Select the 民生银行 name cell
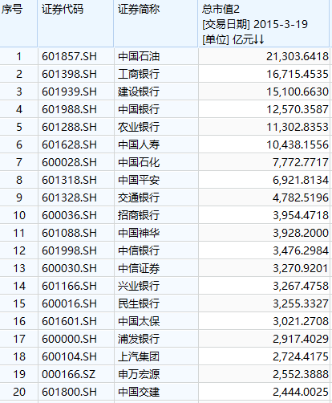This screenshot has height=403, width=332. (156, 303)
